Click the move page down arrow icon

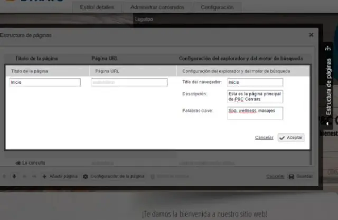pos(14,176)
